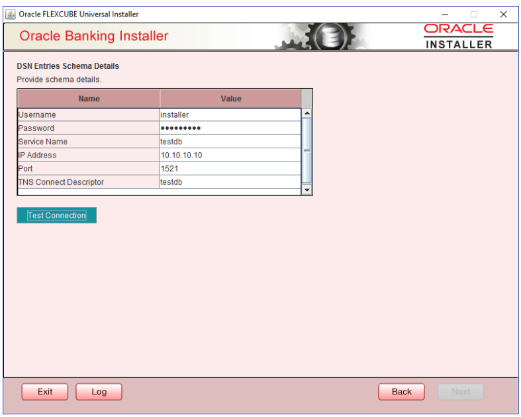Select the TNS Connect Descriptor label

tap(89, 182)
